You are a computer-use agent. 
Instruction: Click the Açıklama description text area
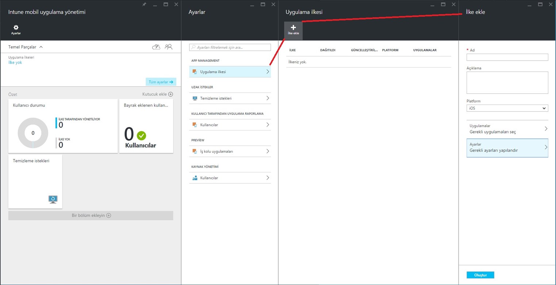point(507,83)
